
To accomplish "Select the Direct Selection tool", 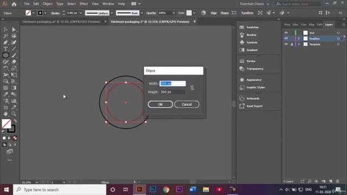I will click(x=14, y=29).
